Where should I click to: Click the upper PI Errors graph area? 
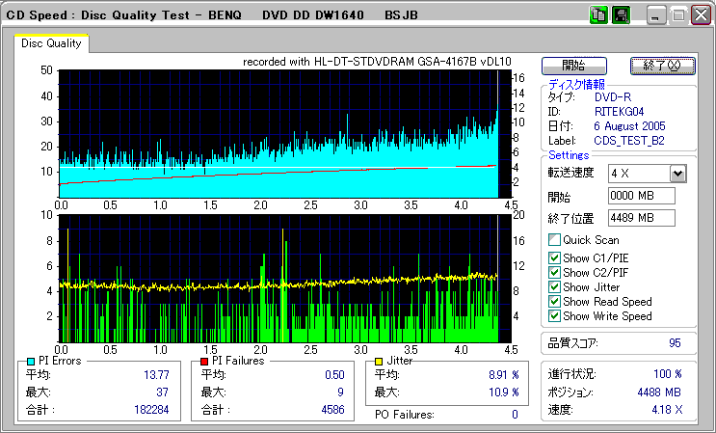tap(279, 133)
